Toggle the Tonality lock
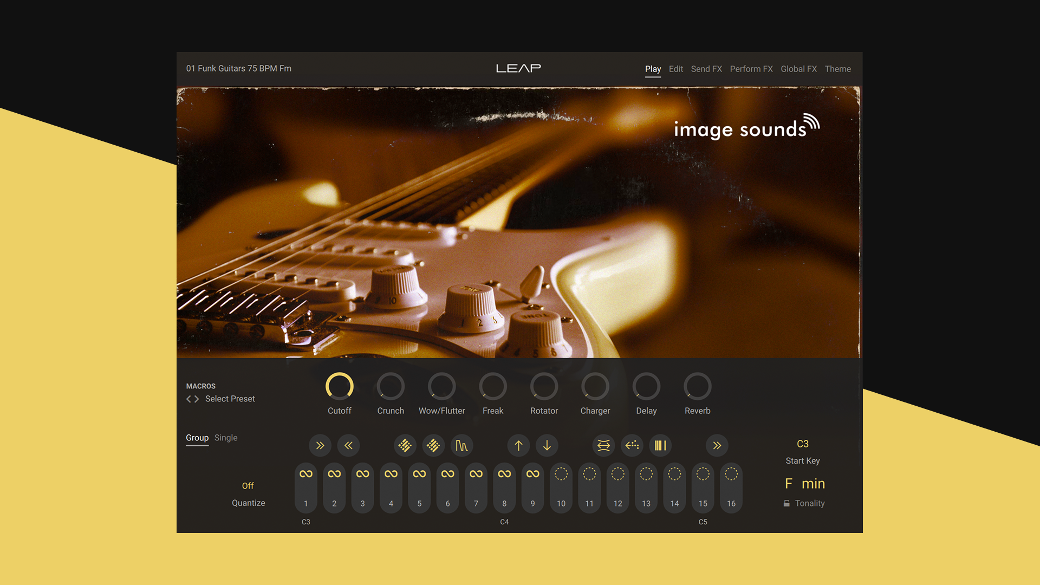Screen dimensions: 1040x585 point(787,503)
